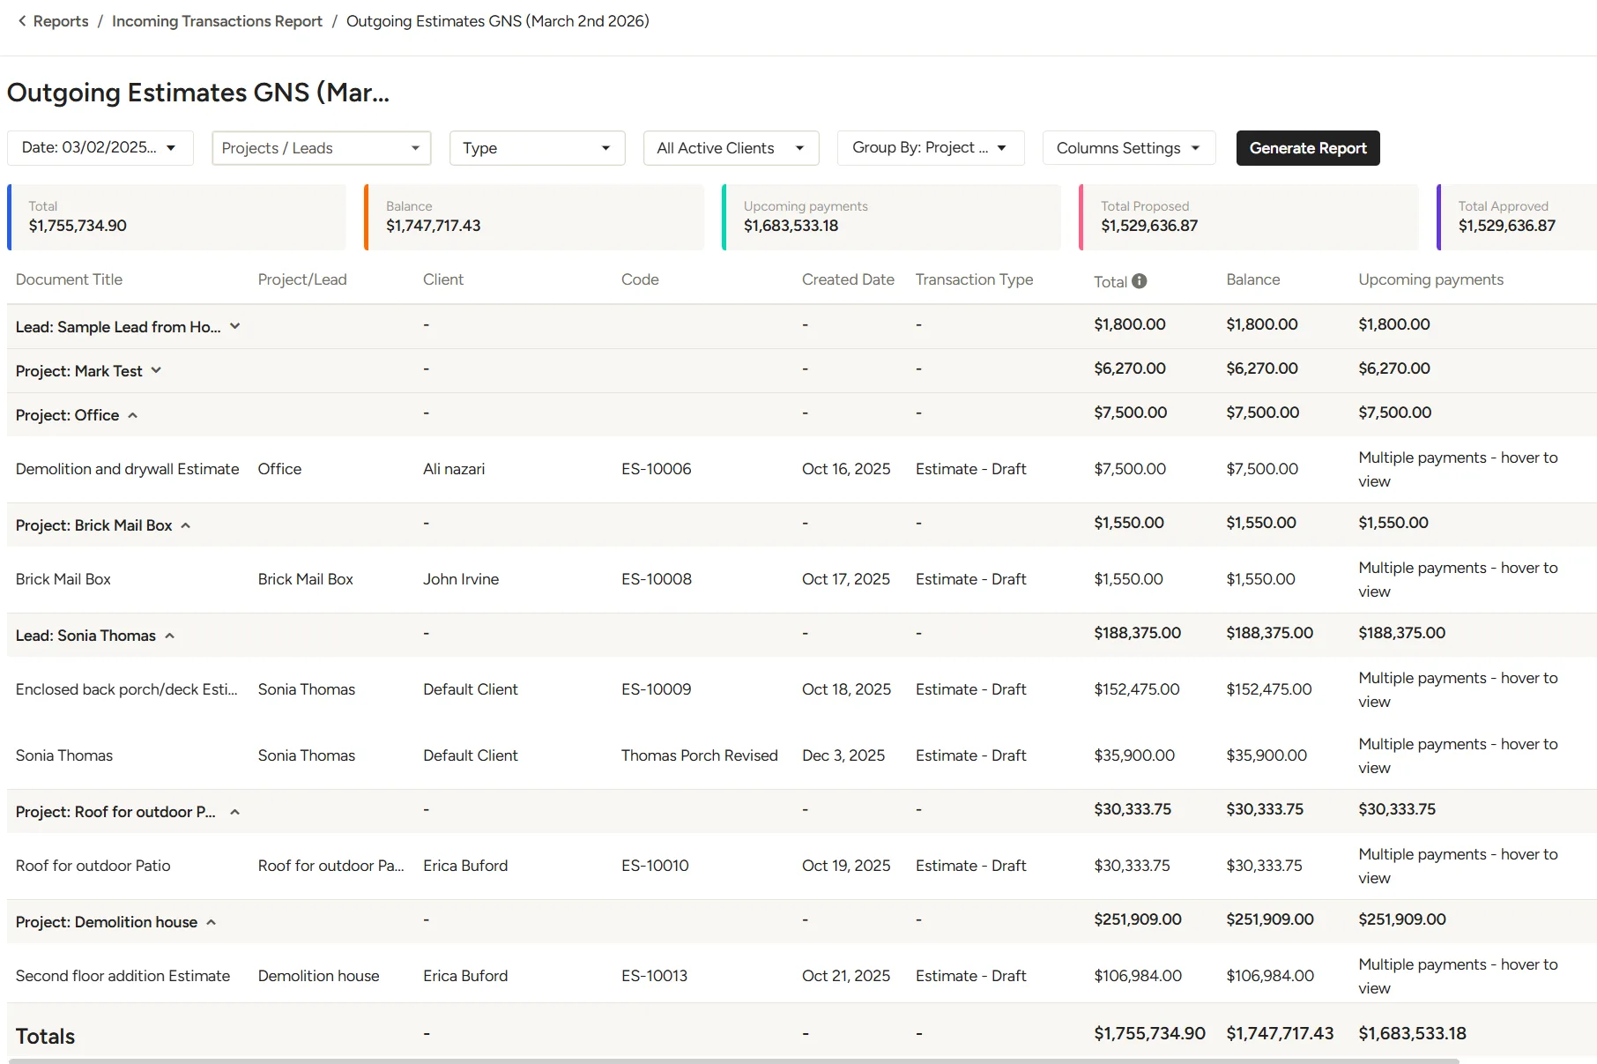Open the Projects / Leads dropdown

coord(322,148)
